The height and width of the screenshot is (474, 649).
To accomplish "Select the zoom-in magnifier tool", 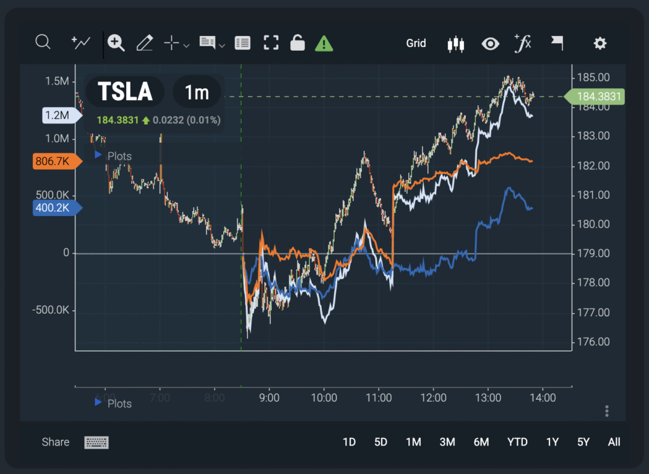I will [116, 42].
